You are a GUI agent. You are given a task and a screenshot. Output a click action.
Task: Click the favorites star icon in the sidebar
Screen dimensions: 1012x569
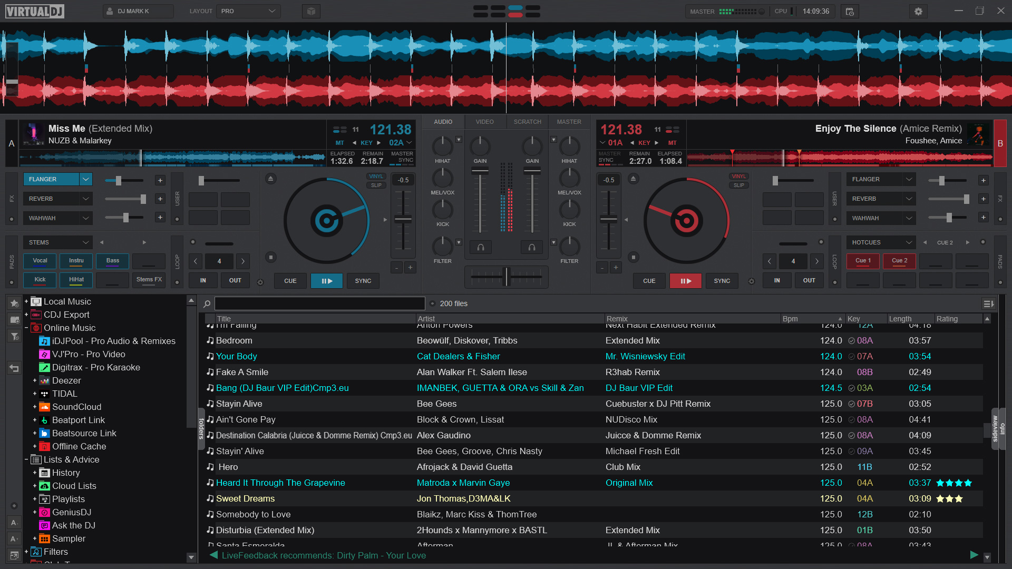[14, 303]
